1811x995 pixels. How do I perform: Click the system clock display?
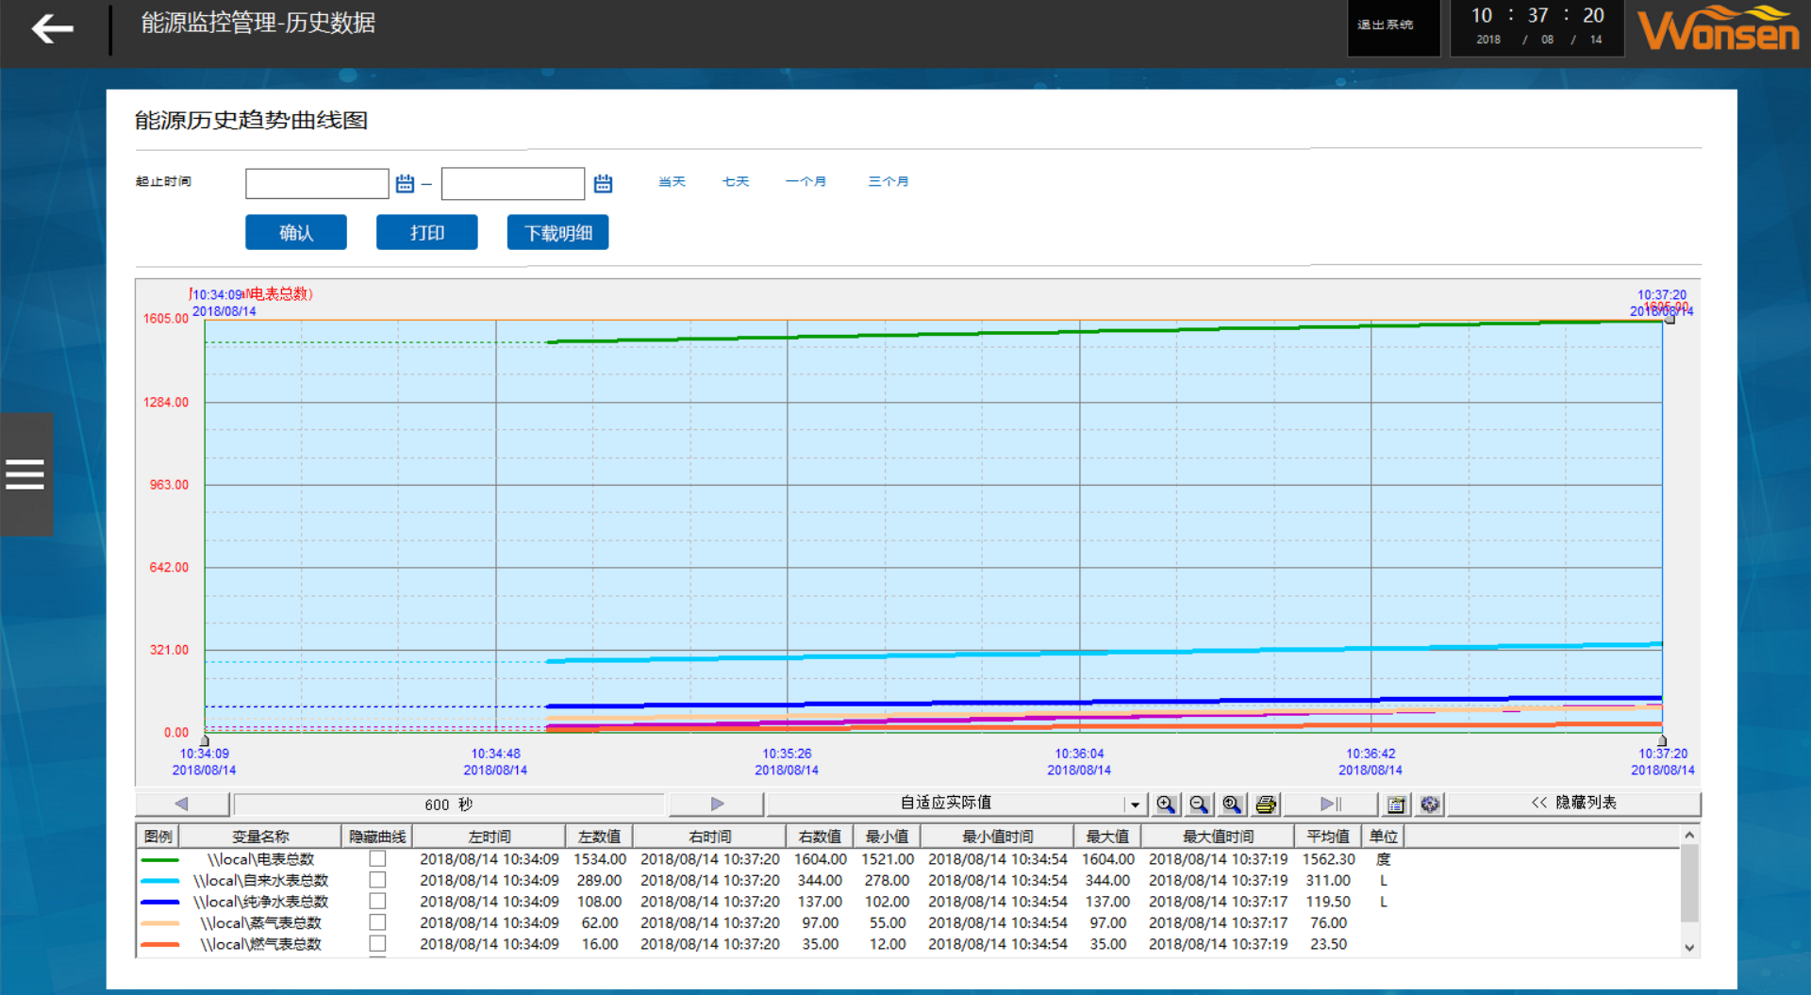click(x=1537, y=26)
